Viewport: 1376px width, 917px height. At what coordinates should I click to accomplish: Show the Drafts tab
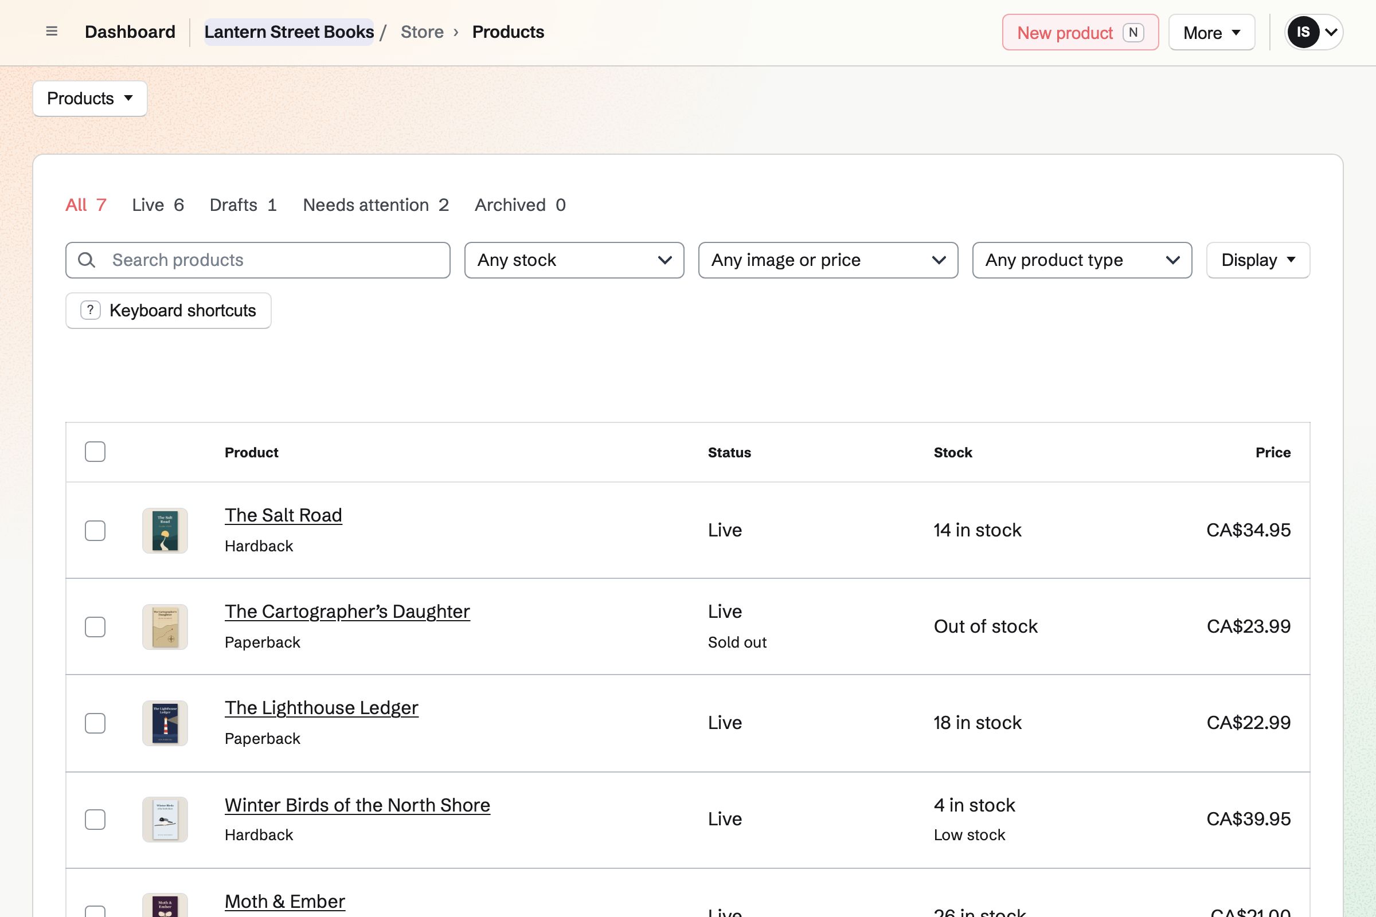point(243,205)
